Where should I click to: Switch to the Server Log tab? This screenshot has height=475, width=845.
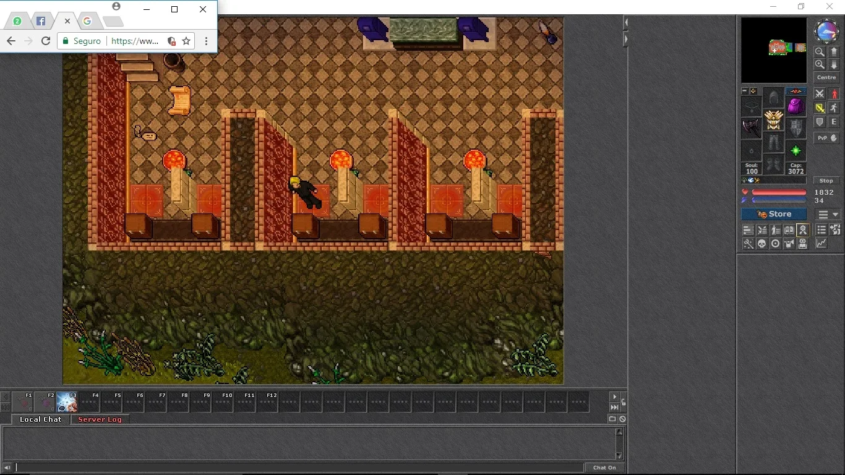100,419
